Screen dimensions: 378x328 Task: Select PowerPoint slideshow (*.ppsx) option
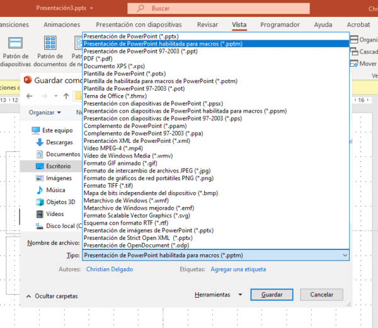[215, 103]
